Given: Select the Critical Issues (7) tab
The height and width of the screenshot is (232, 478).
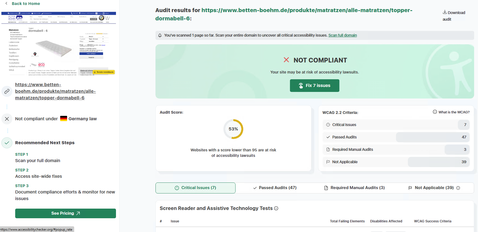Looking at the screenshot, I should click(x=196, y=188).
